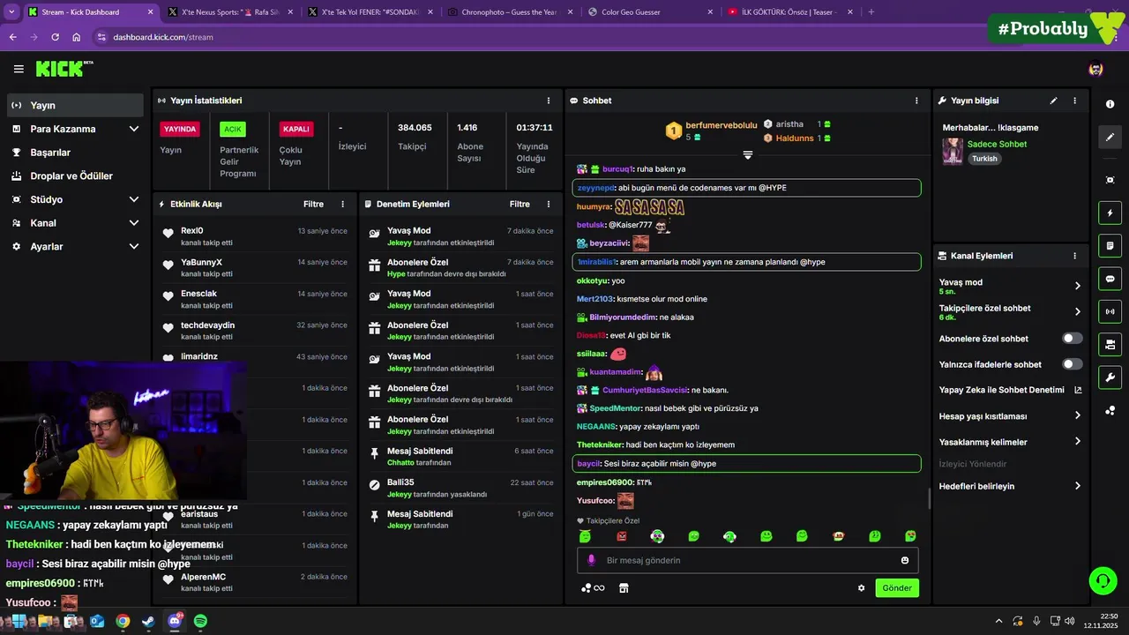The height and width of the screenshot is (635, 1129).
Task: Open Takipçilere özel sohbet options chevron
Action: (x=1077, y=311)
